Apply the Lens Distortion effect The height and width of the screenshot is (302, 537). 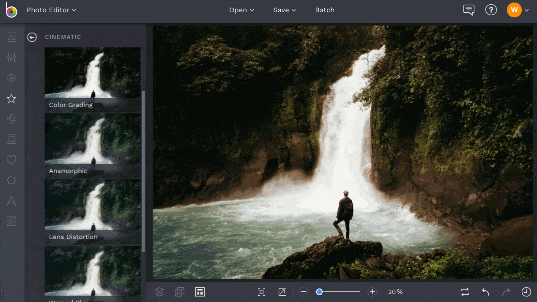pyautogui.click(x=93, y=211)
